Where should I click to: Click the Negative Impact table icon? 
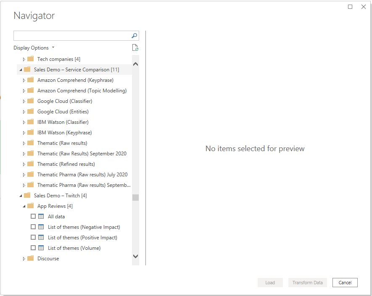coord(41,227)
